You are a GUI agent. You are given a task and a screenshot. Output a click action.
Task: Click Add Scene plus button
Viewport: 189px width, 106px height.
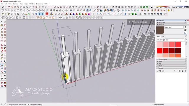(160, 71)
